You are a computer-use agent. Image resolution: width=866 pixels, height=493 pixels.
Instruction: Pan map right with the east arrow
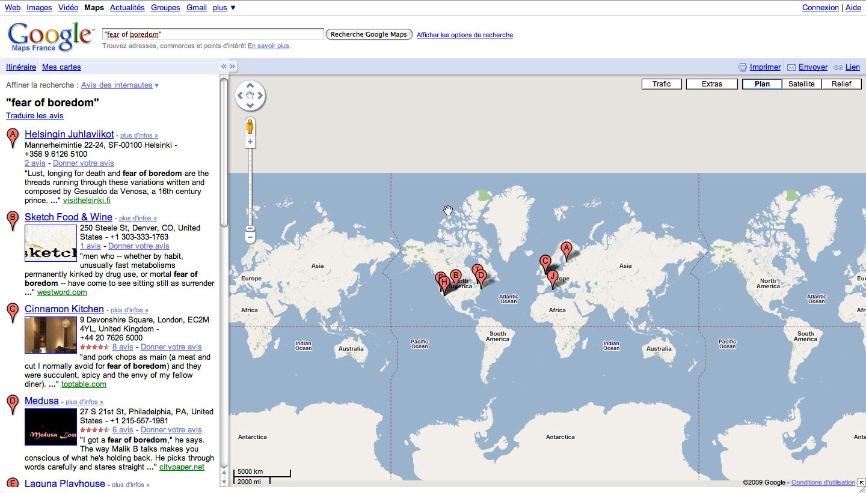tap(260, 95)
